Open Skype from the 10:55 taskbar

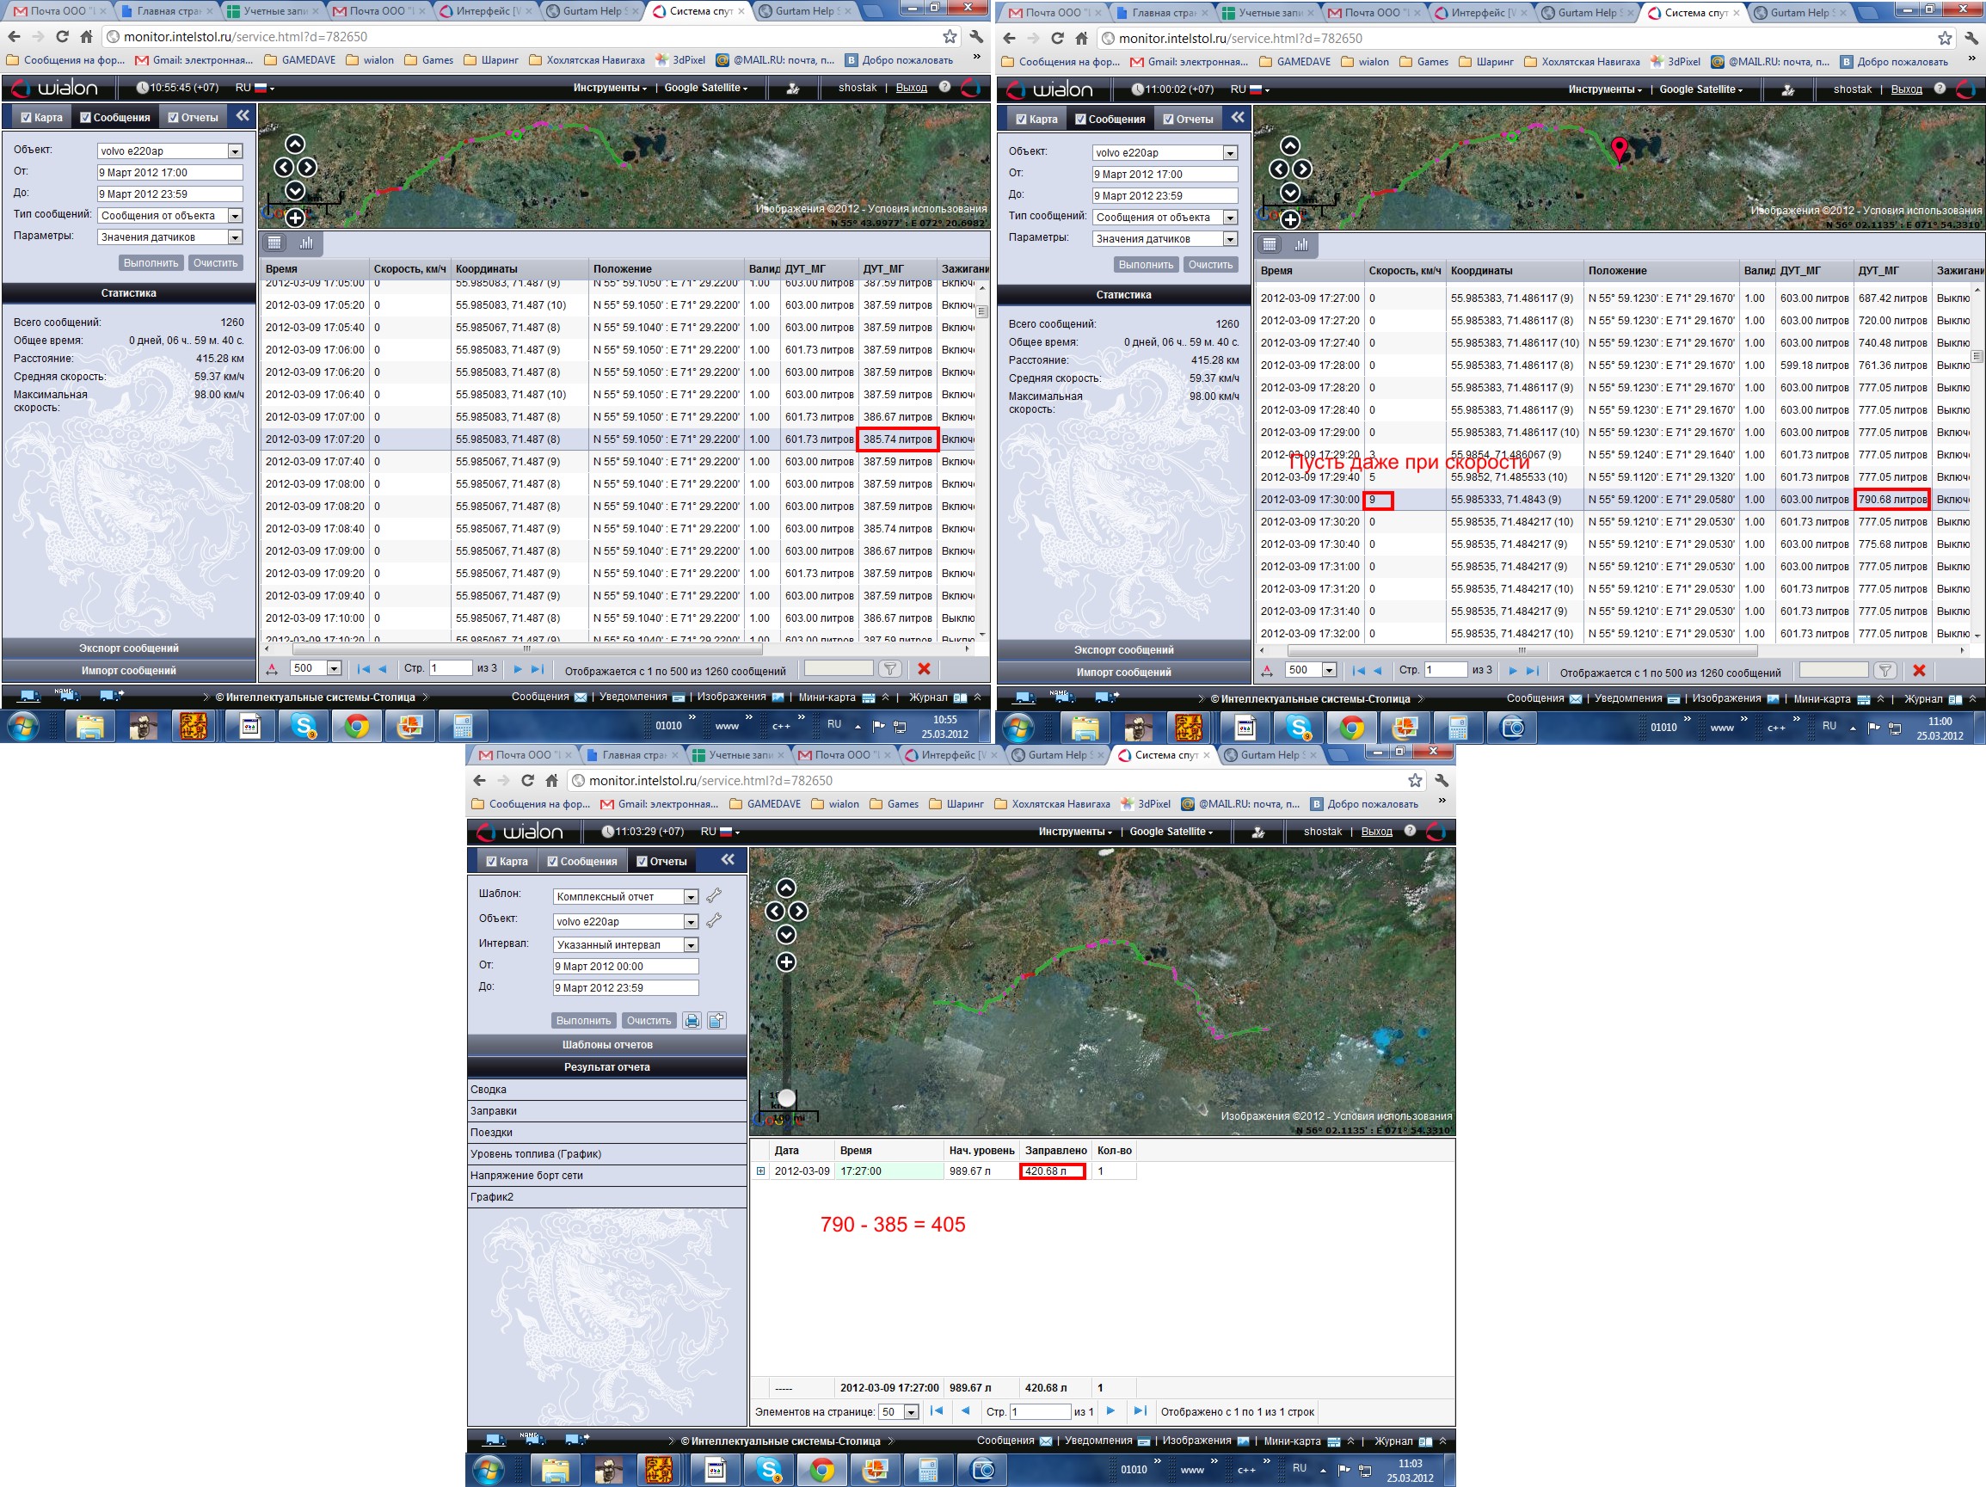pyautogui.click(x=304, y=727)
